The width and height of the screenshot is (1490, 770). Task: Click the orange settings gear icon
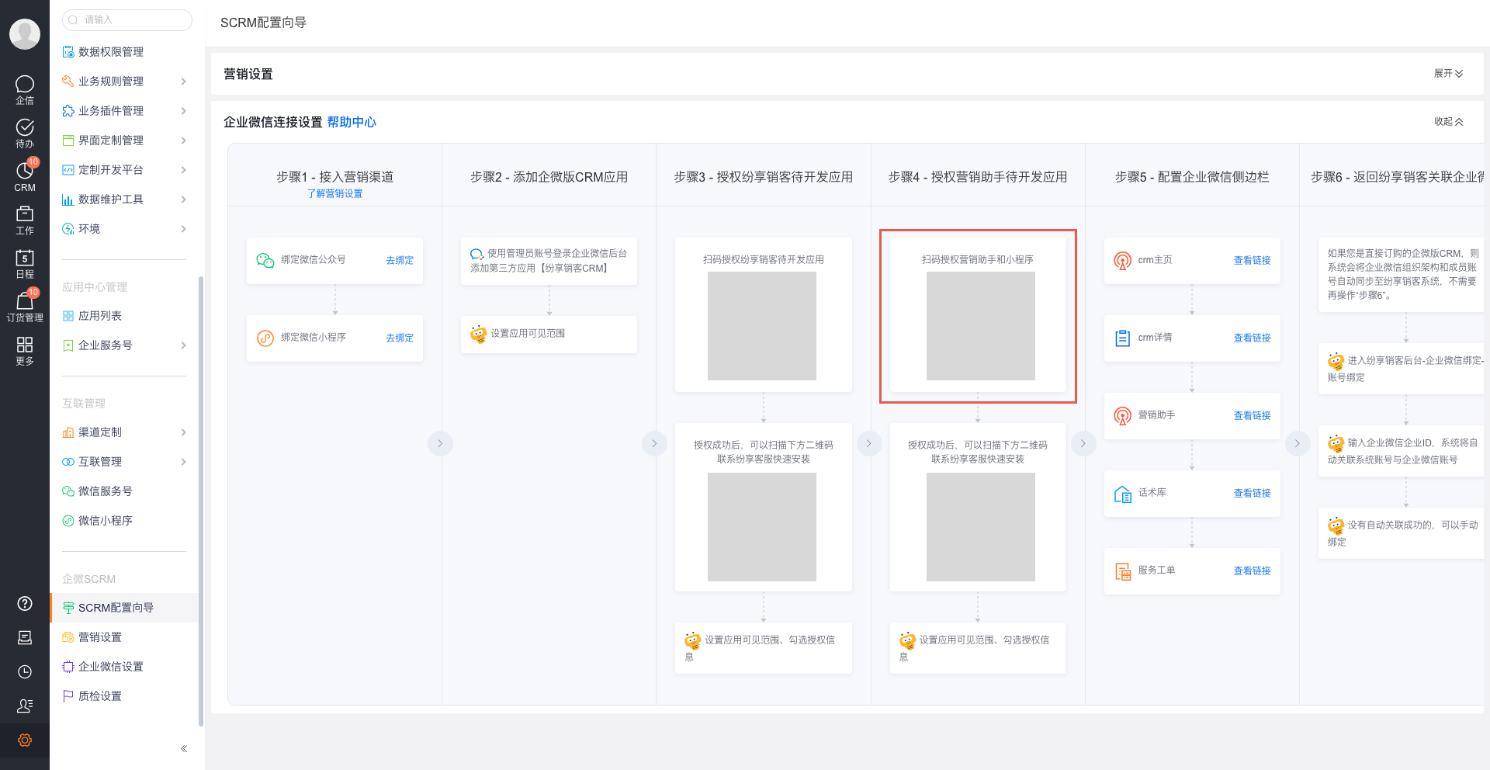25,740
